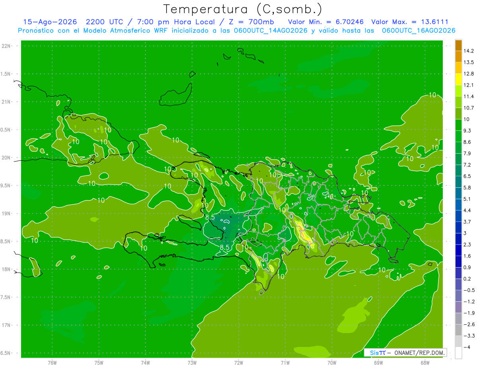The image size is (477, 368).
Task: Click the '0.9' colorbar label
Action: click(x=467, y=268)
